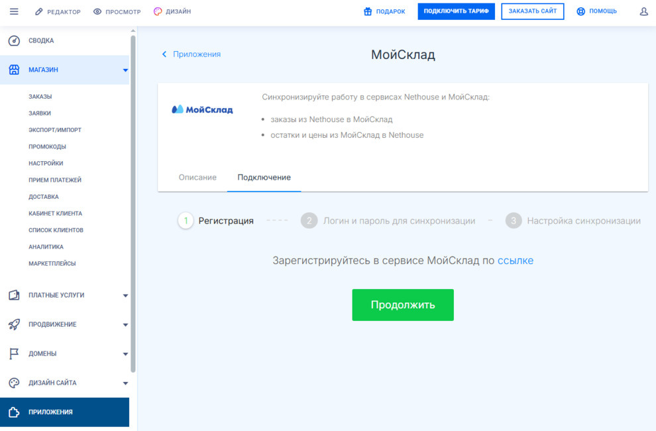Image resolution: width=656 pixels, height=431 pixels.
Task: Open Маркетплейсы in sidebar
Action: click(x=52, y=263)
